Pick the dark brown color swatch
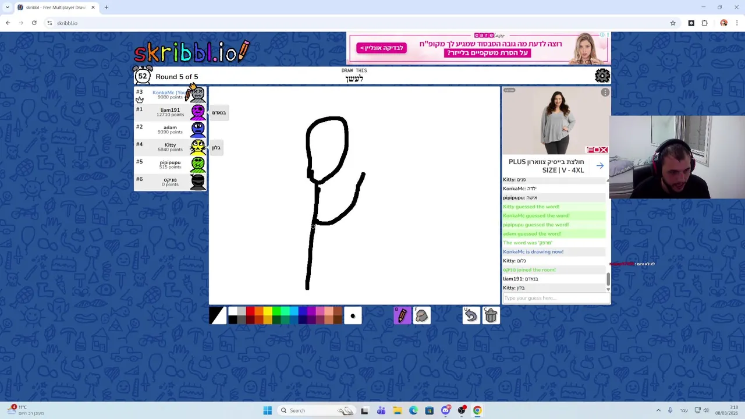This screenshot has width=745, height=419. point(338,319)
